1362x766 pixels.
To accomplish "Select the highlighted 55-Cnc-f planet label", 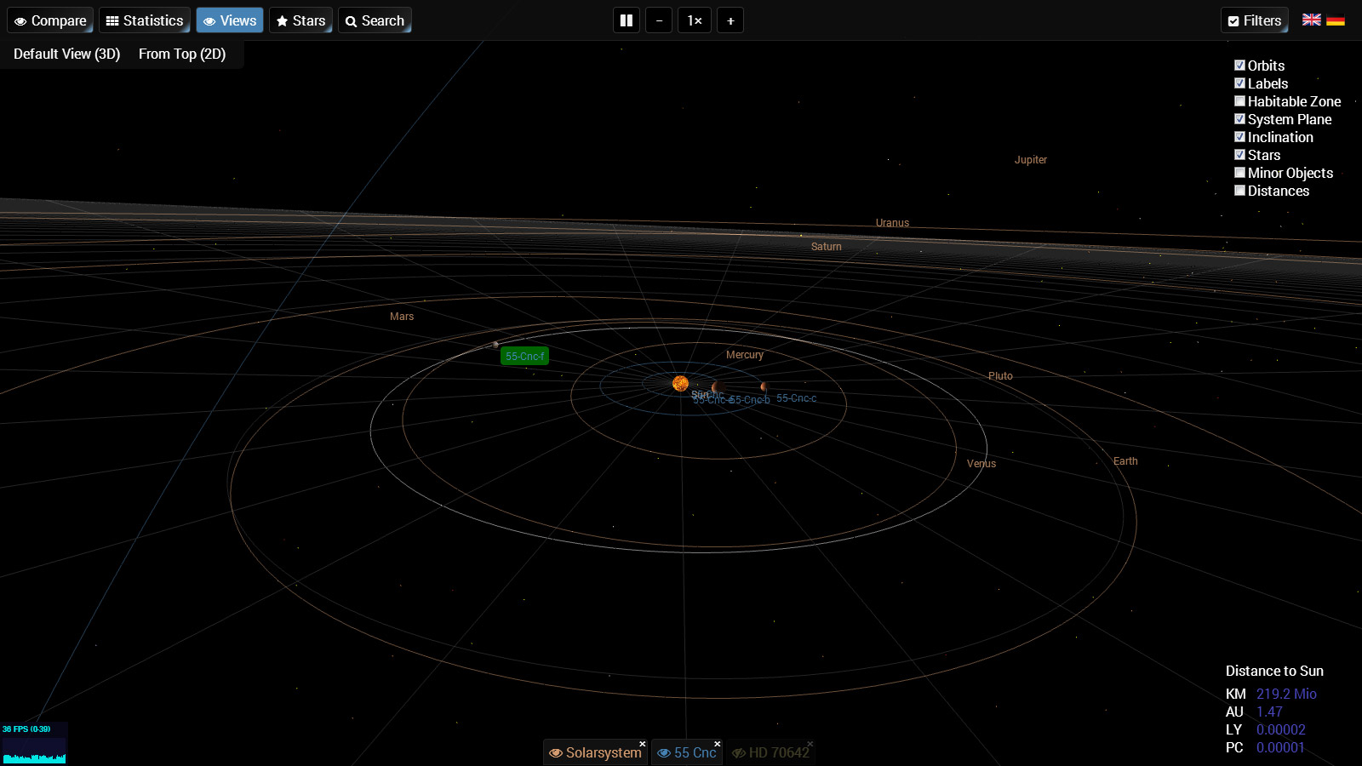I will (524, 357).
